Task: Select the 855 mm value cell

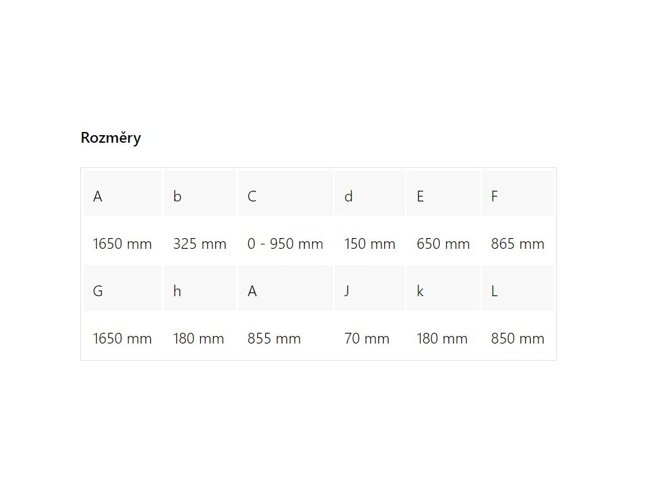Action: point(286,335)
